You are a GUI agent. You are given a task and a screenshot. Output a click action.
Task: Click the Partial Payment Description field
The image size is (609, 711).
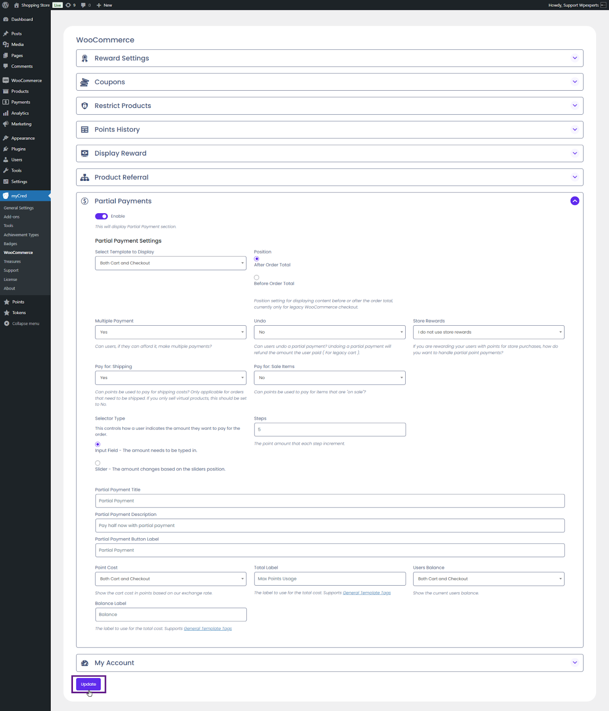click(x=330, y=526)
